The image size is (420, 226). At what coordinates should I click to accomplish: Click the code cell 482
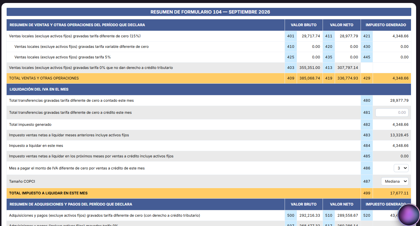click(367, 125)
